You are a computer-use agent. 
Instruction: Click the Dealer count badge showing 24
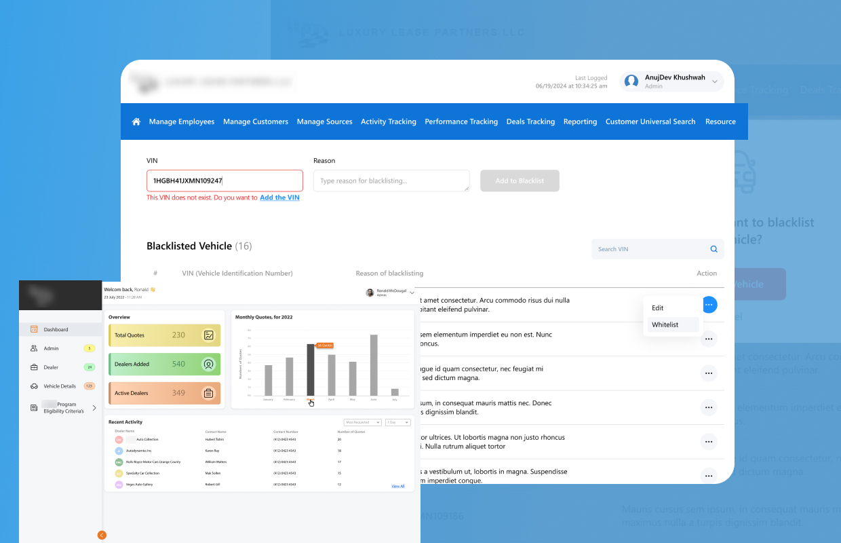coord(90,367)
